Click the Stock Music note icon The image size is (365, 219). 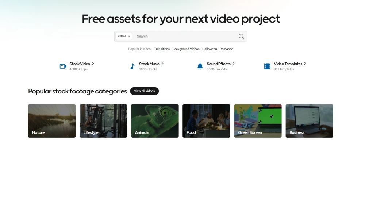pyautogui.click(x=132, y=66)
